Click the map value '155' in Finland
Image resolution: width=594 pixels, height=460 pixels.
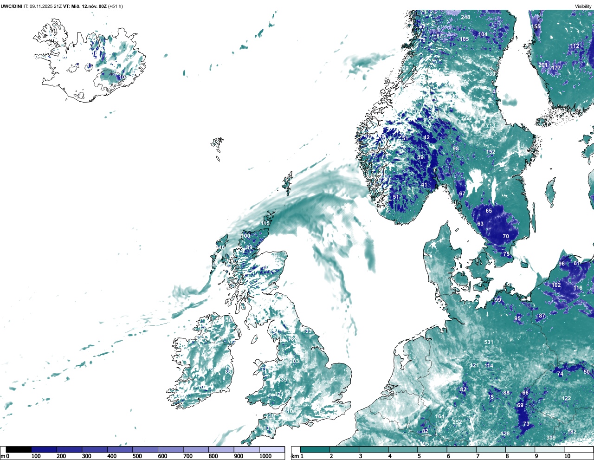[536, 26]
